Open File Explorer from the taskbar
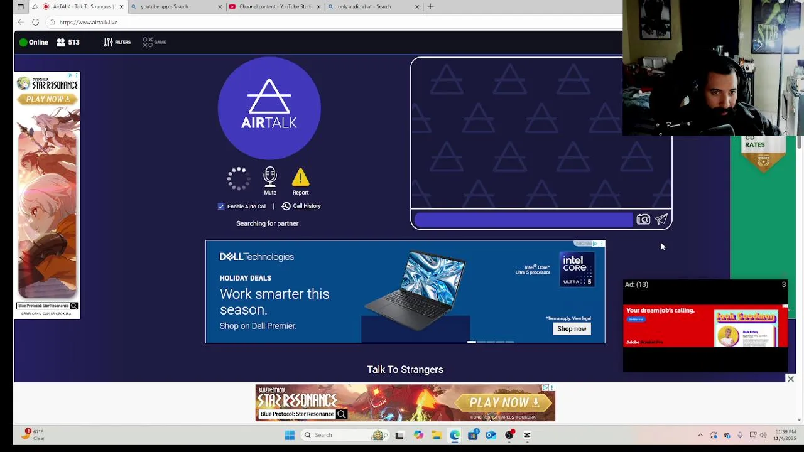The image size is (804, 452). click(437, 435)
